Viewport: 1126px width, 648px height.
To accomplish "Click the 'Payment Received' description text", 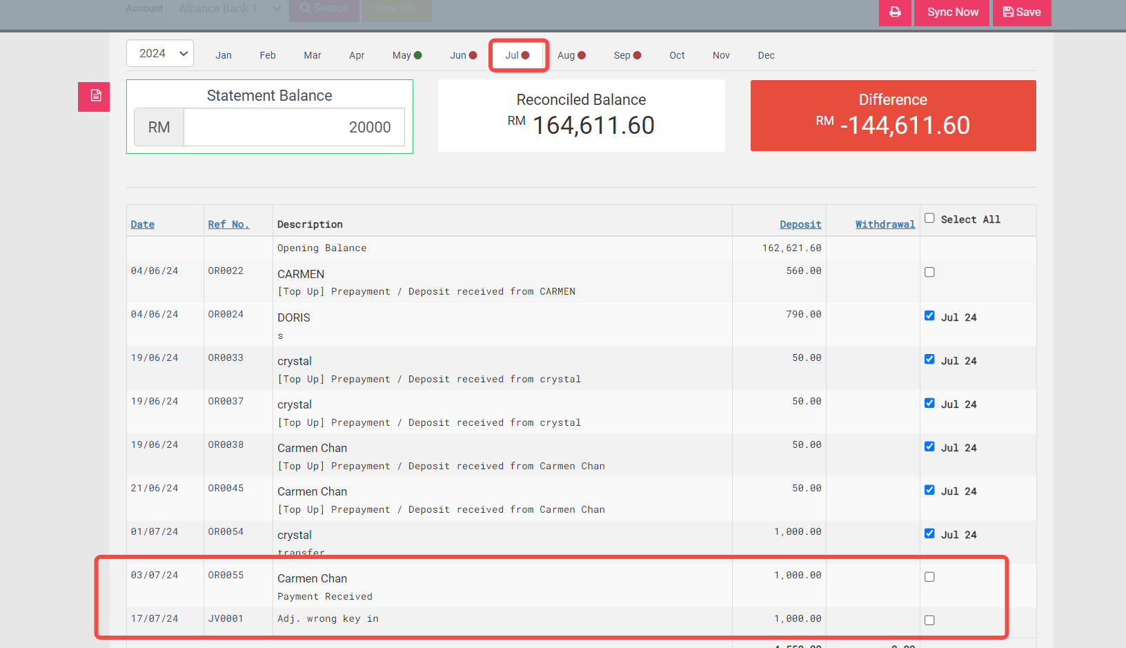I will [325, 596].
